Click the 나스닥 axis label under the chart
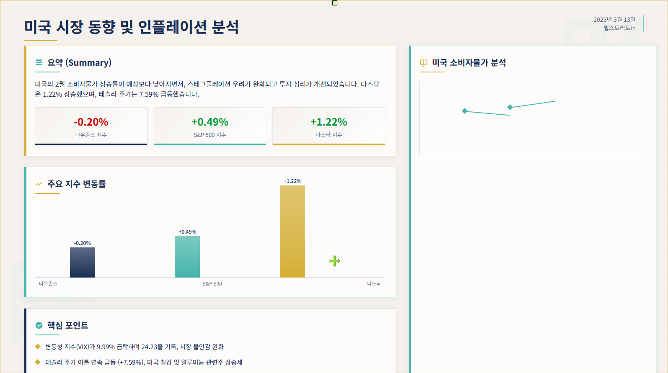668x373 pixels. (x=374, y=283)
